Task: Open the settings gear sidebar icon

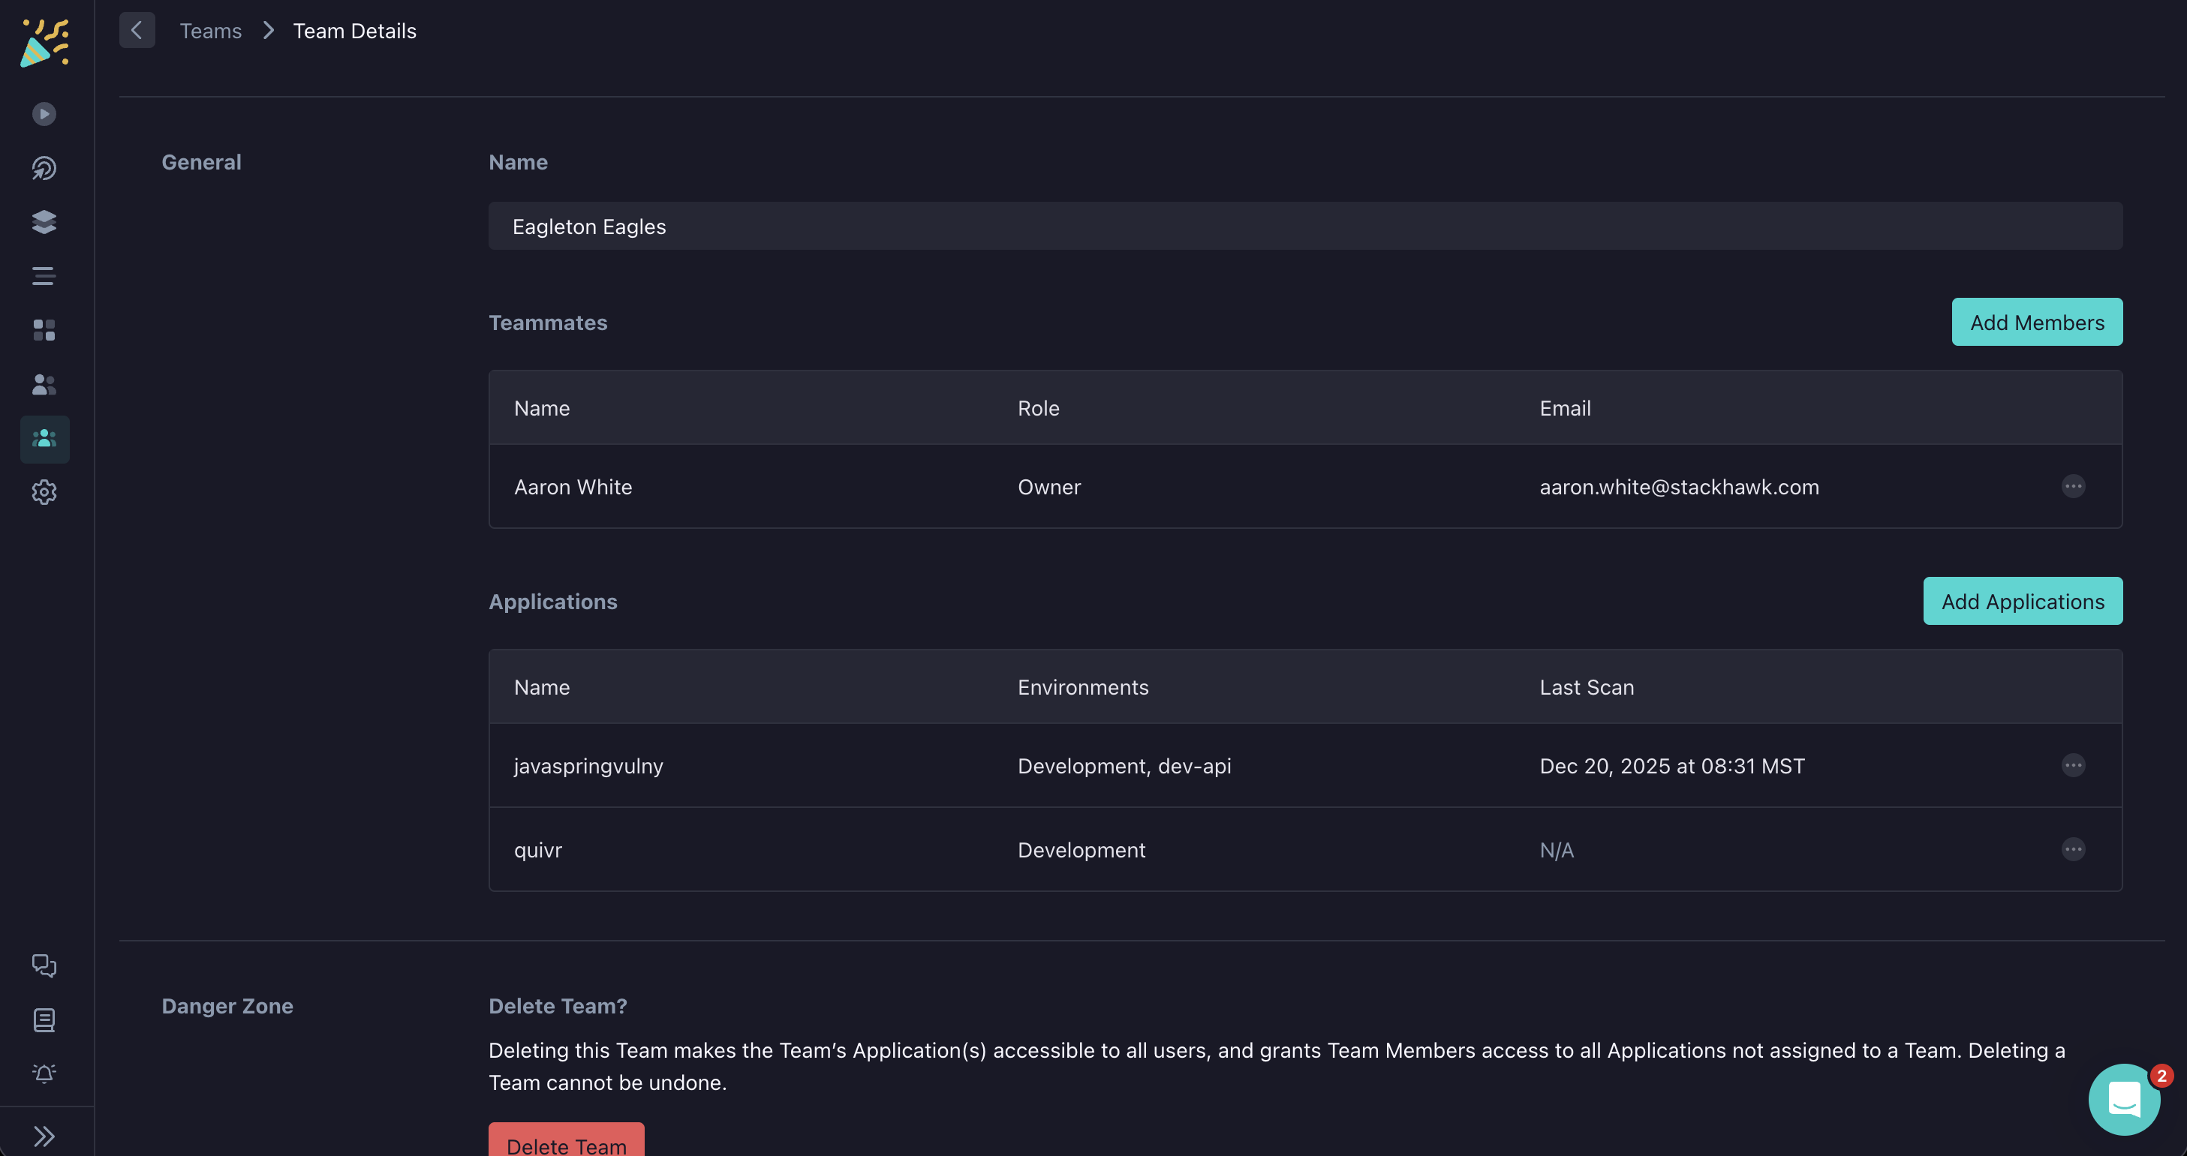Action: 44,492
